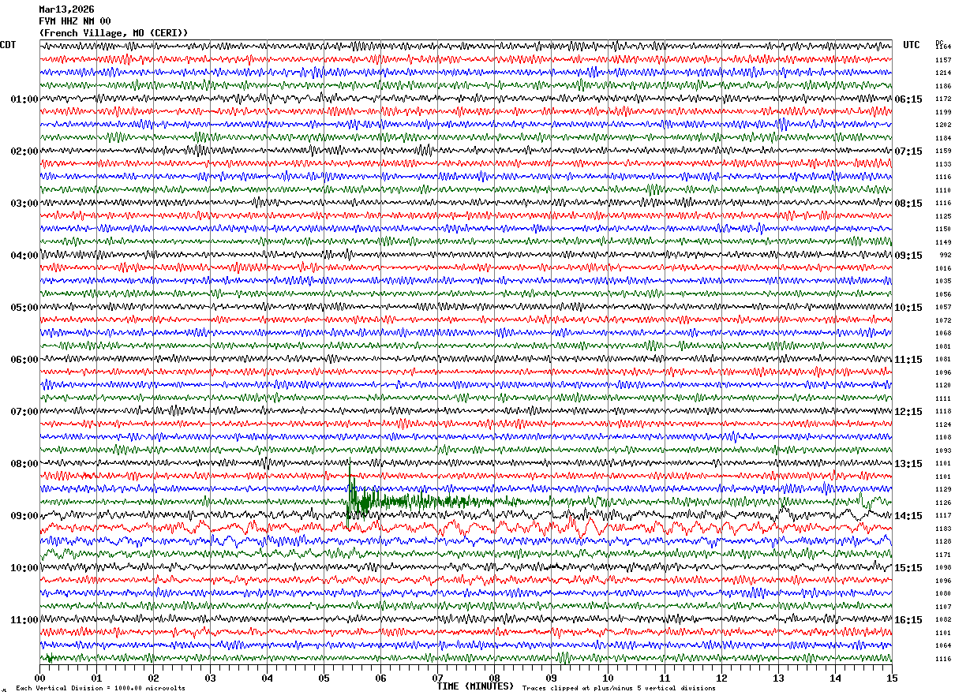Click the DC offset value 1120
Image resolution: width=955 pixels, height=699 pixels.
[943, 386]
